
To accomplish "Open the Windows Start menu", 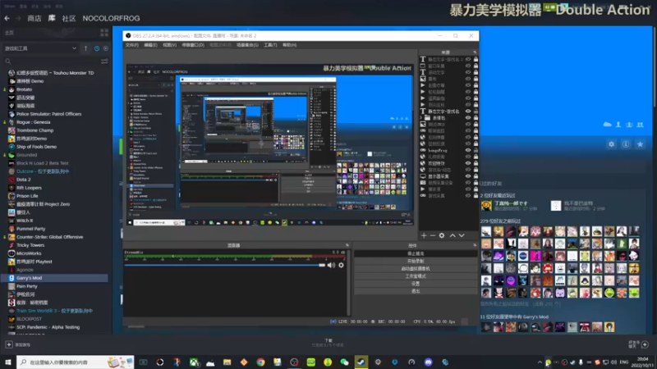I will 8,362.
